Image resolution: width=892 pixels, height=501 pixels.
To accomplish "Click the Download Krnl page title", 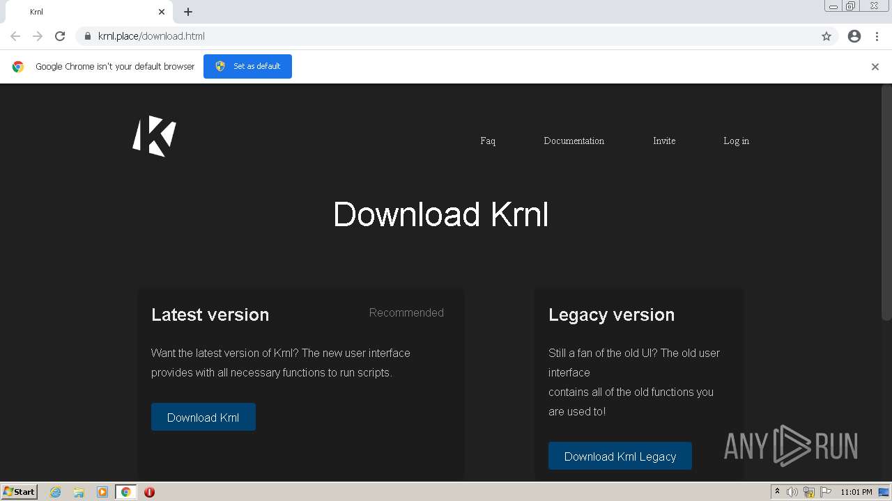I will [x=441, y=214].
